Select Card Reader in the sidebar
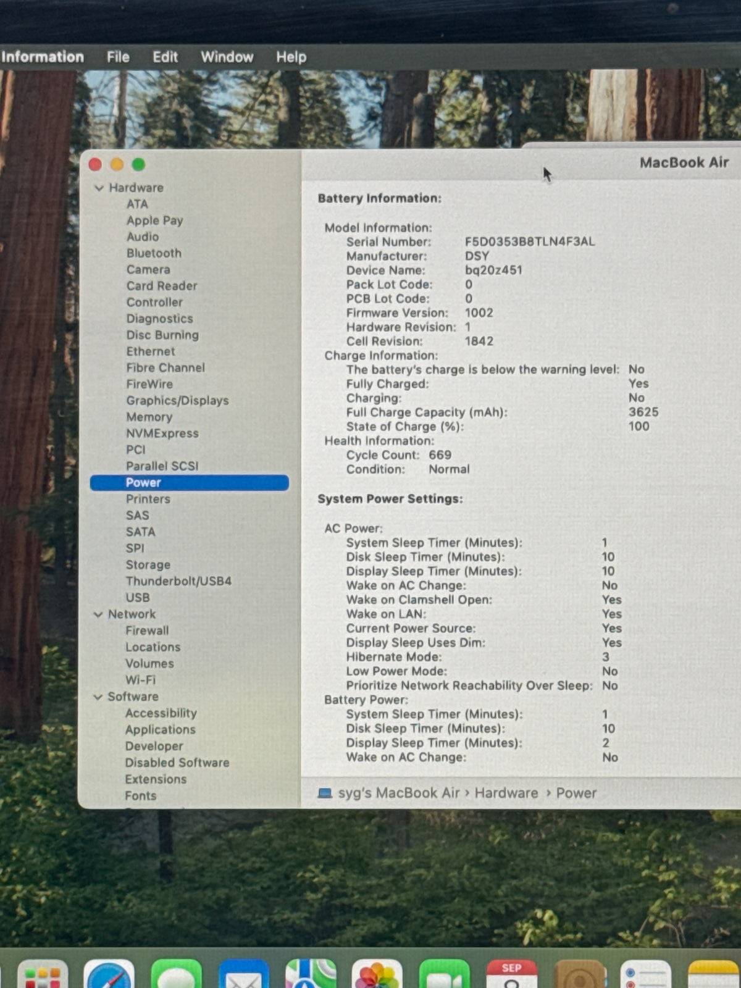 click(x=162, y=286)
